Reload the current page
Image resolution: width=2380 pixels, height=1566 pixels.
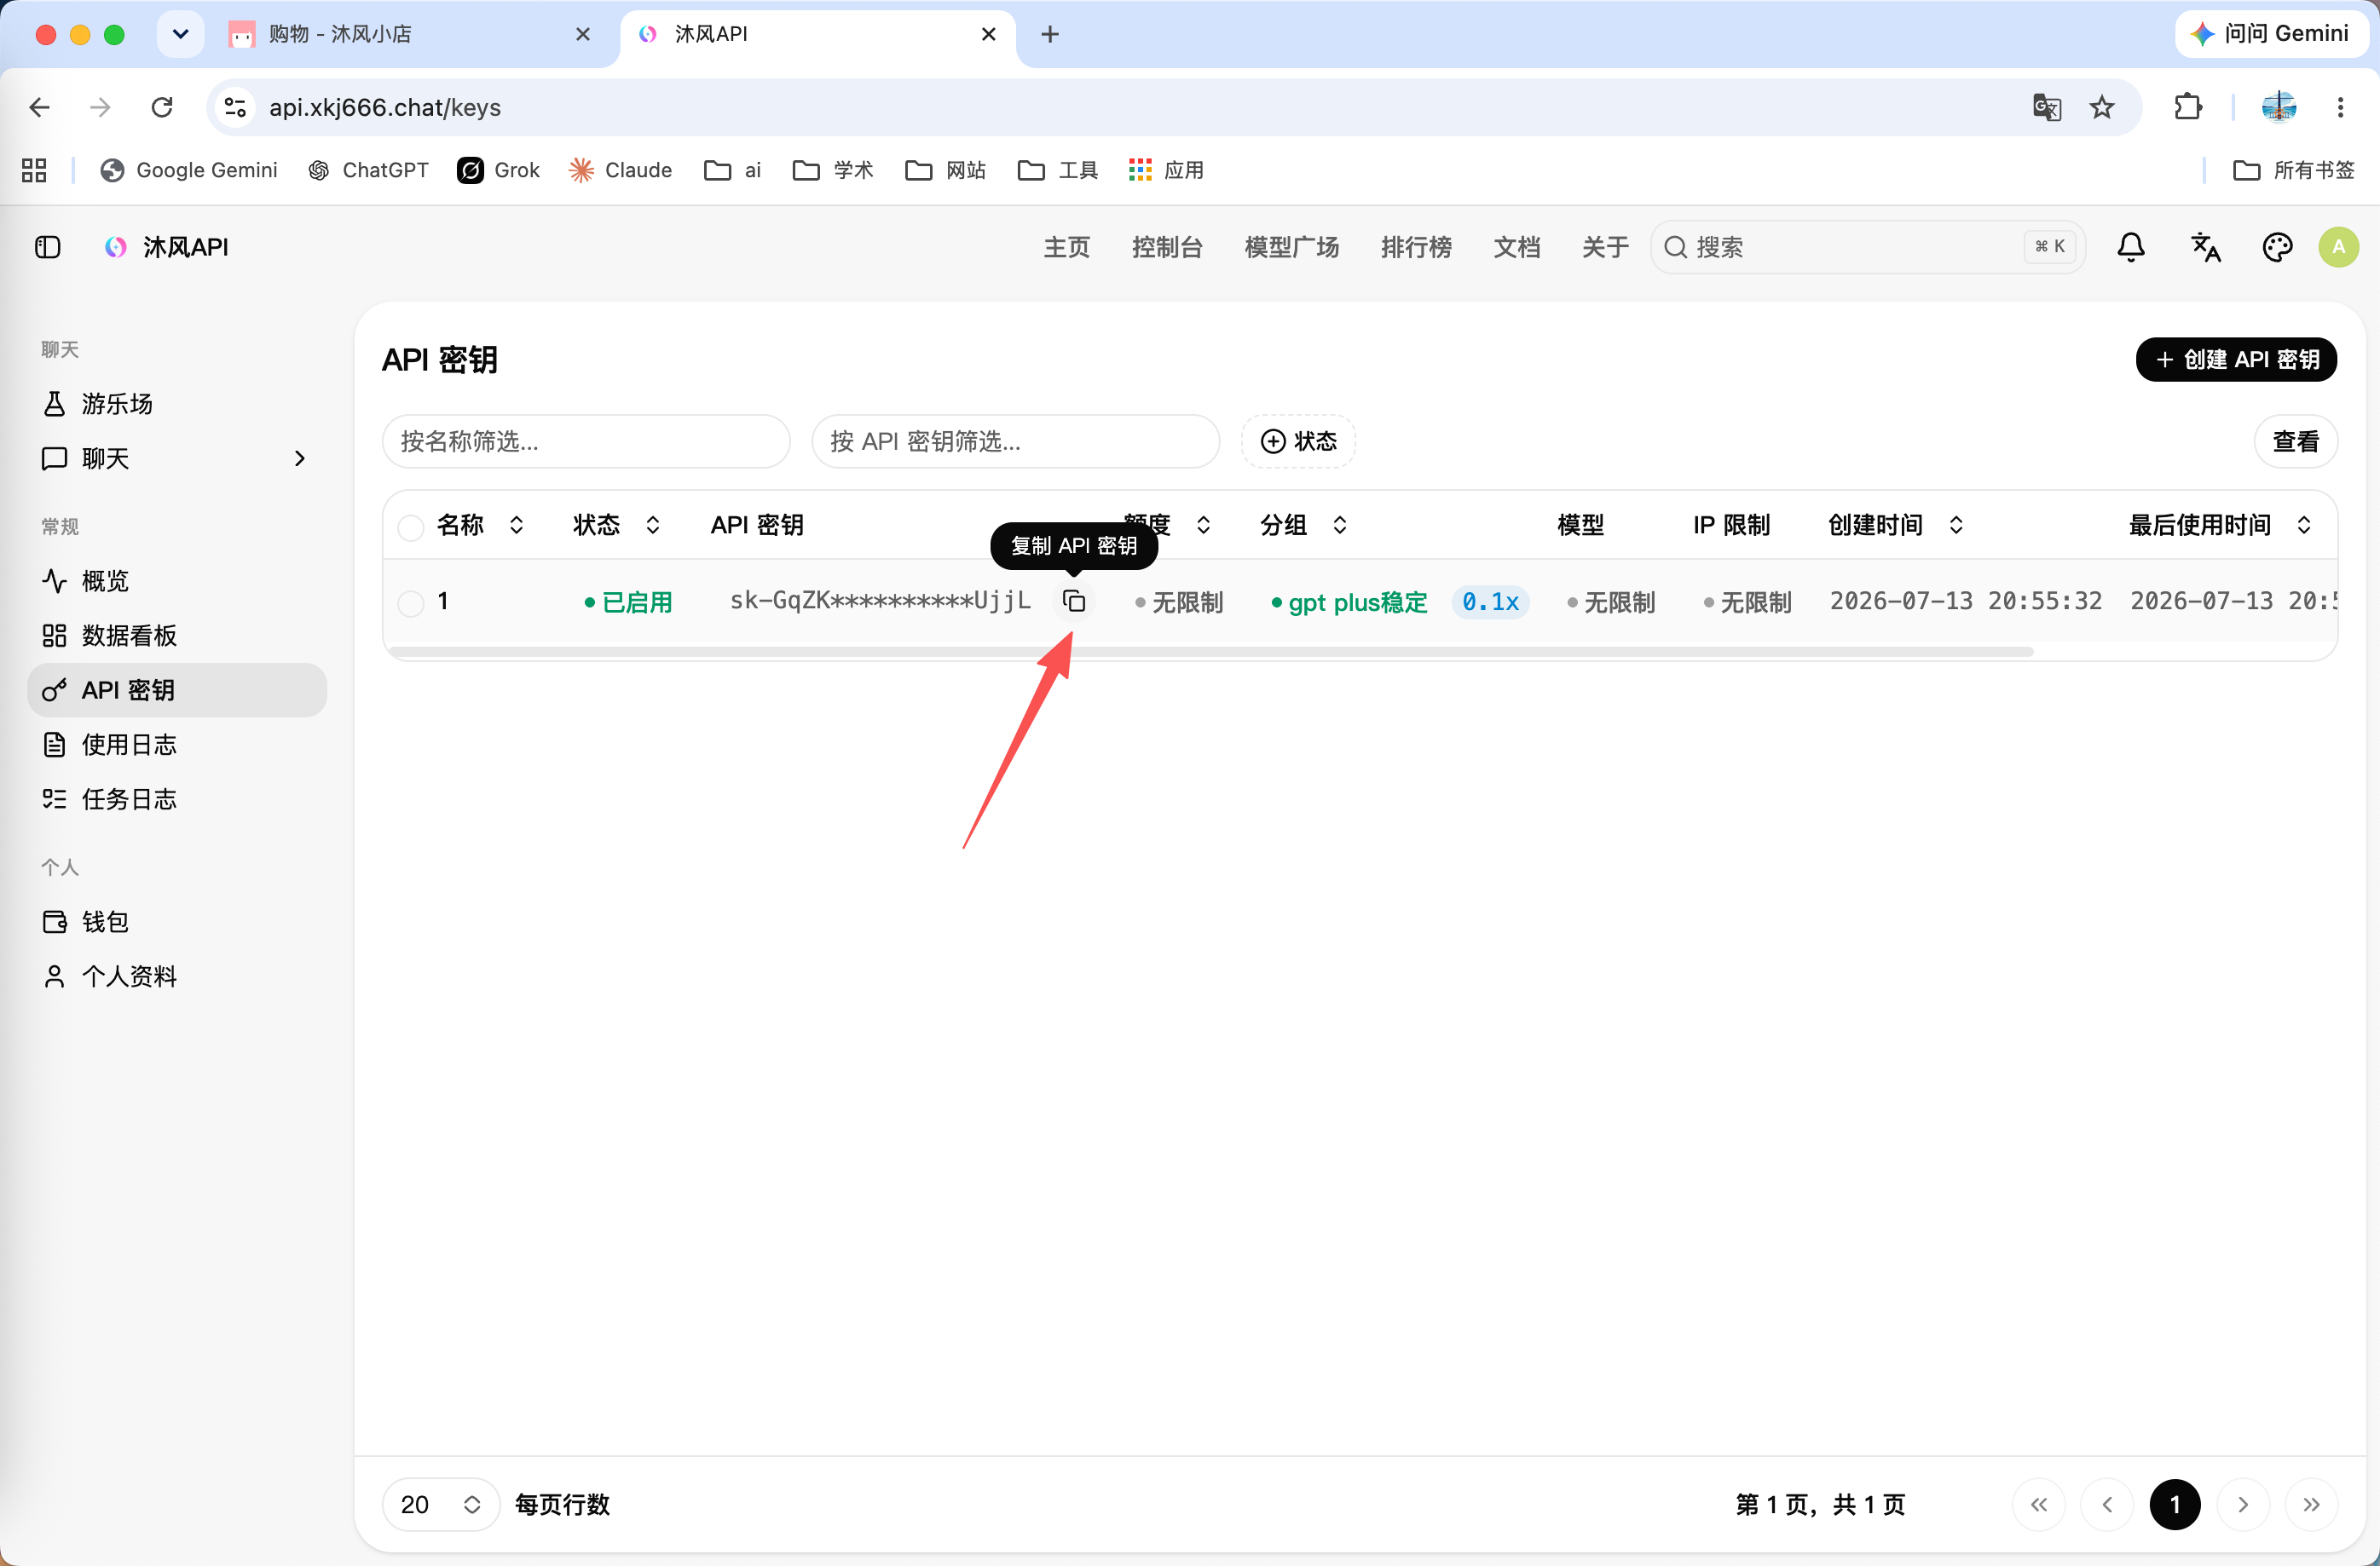162,107
